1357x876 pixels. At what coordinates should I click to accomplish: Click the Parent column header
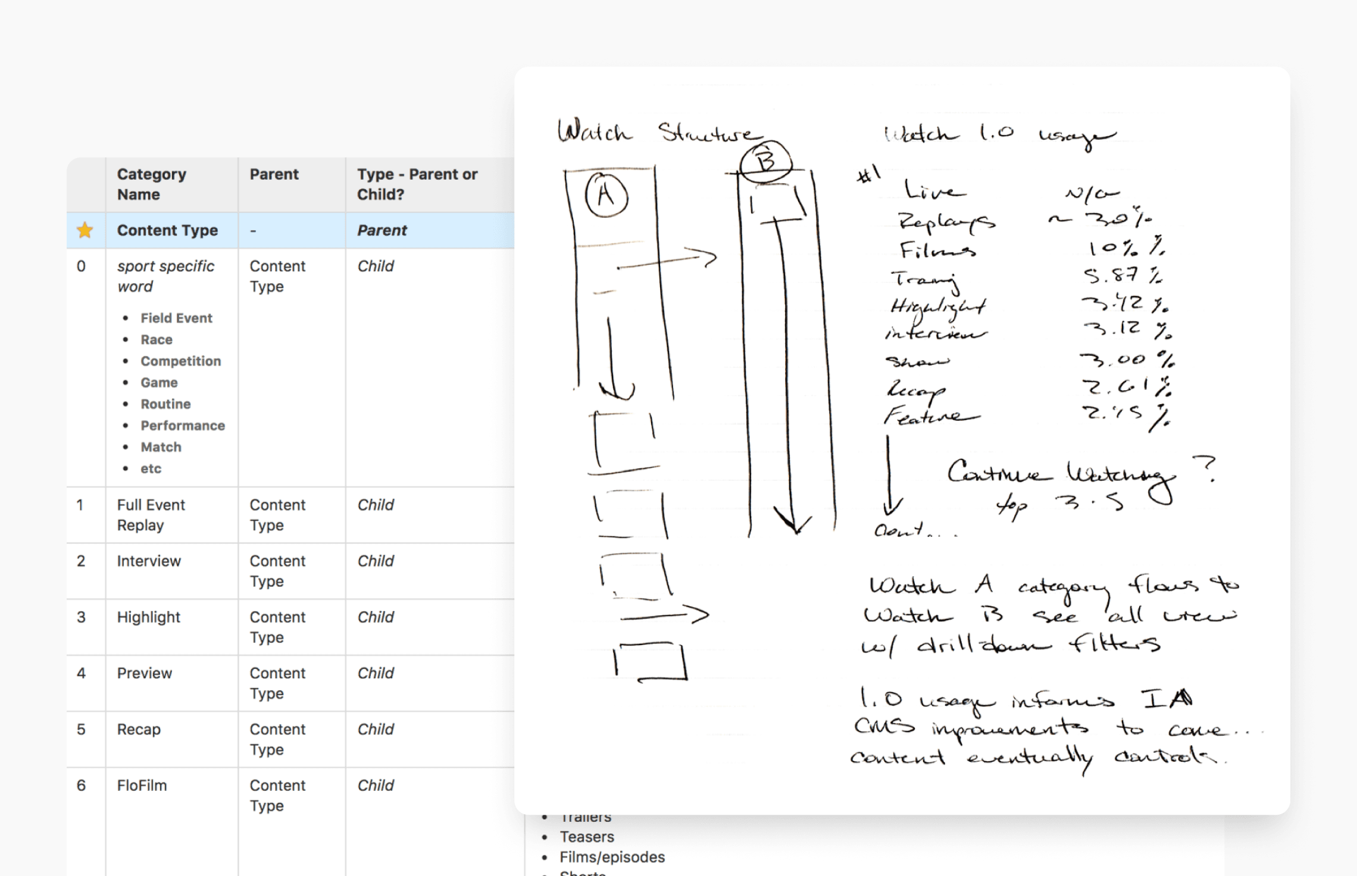tap(274, 174)
